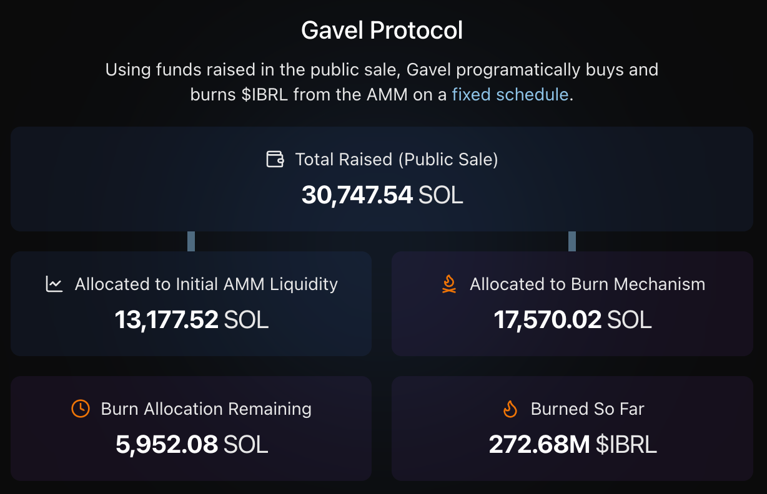Click the wallet icon beside Total Raised
Viewport: 767px width, 494px height.
tap(275, 159)
